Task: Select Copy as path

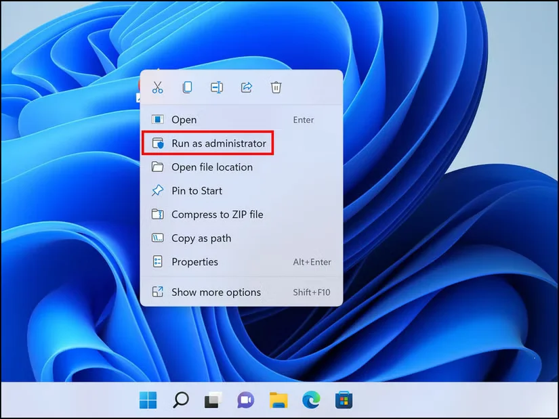Action: (x=201, y=238)
